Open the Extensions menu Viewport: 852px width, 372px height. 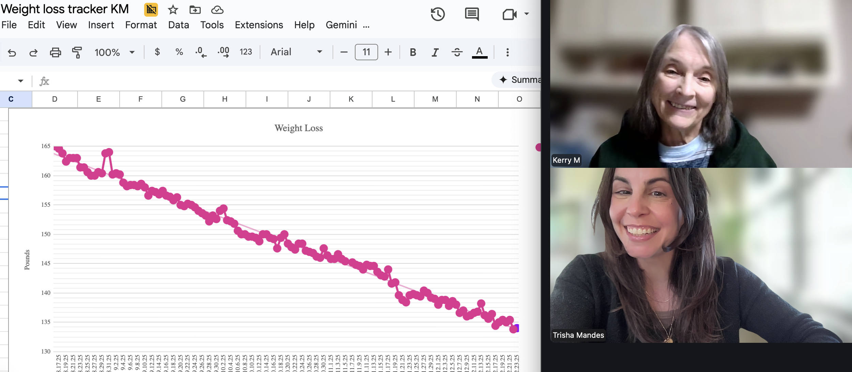[x=259, y=25]
